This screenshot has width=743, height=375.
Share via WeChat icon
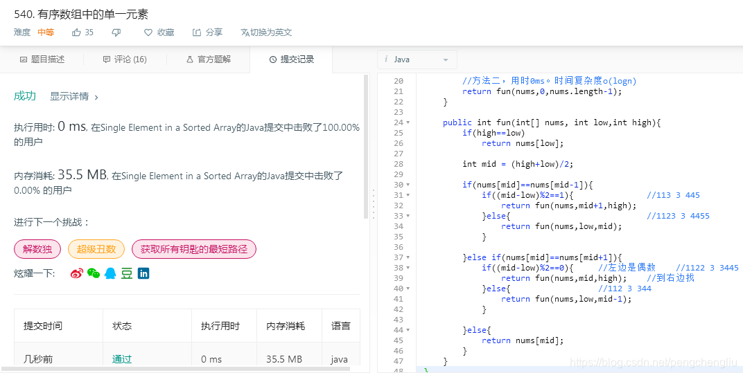click(94, 273)
